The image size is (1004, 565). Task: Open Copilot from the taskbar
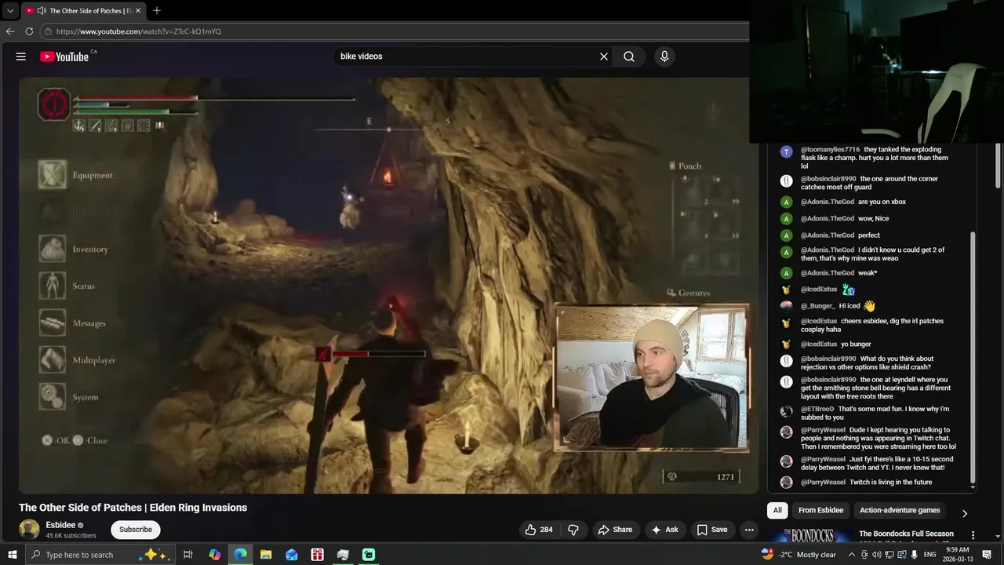(x=215, y=555)
